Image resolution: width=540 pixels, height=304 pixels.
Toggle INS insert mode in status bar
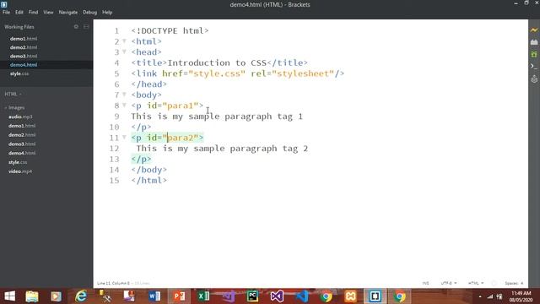(425, 283)
